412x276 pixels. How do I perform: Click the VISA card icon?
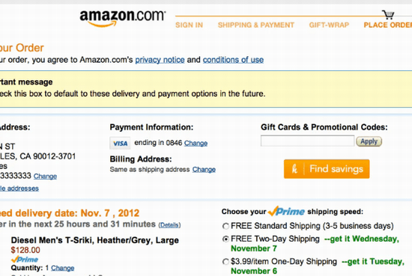coord(120,144)
